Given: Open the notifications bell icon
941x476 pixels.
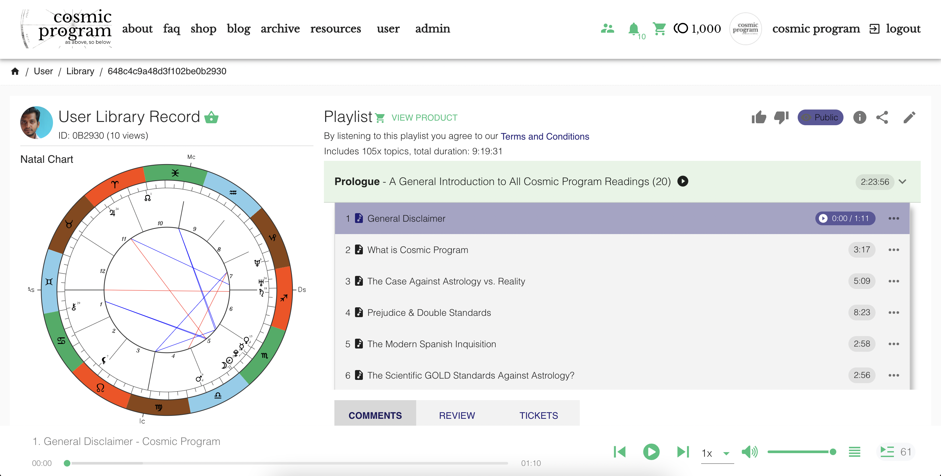Looking at the screenshot, I should point(633,28).
